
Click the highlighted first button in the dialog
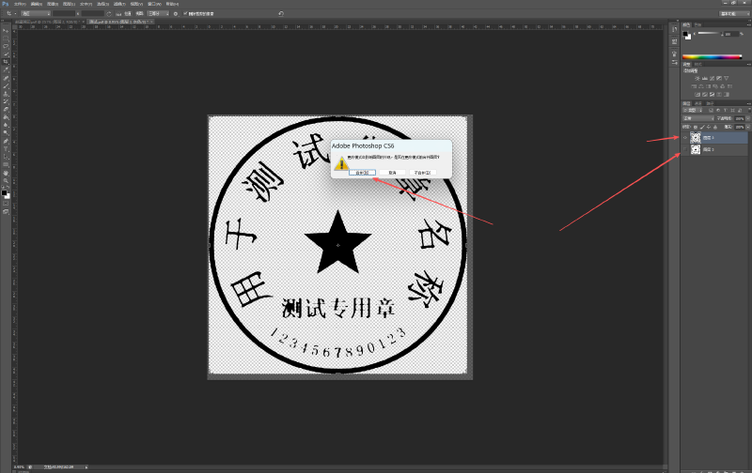[362, 173]
